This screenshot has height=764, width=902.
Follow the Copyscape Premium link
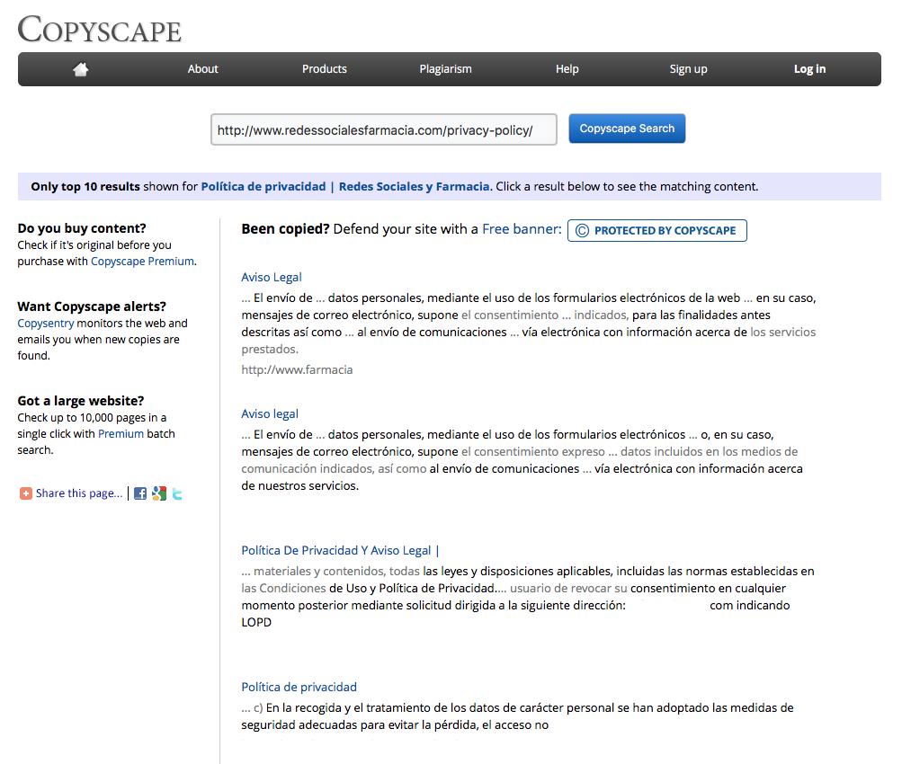pos(142,261)
